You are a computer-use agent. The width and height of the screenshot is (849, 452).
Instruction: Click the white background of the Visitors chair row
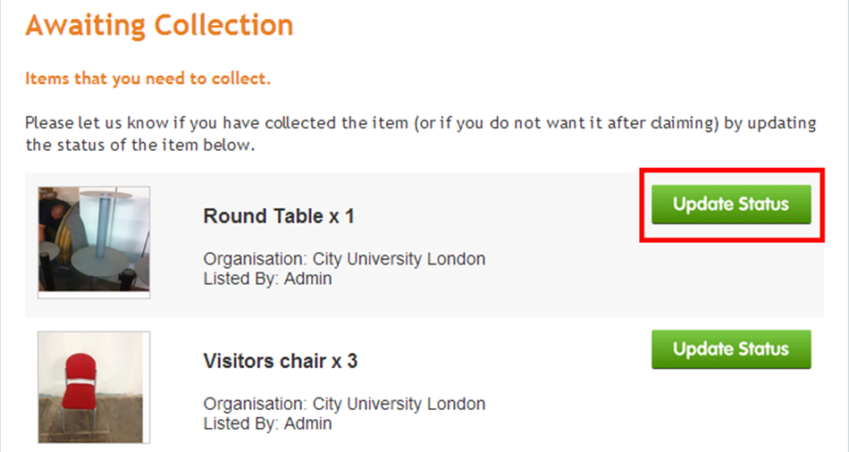pyautogui.click(x=542, y=412)
